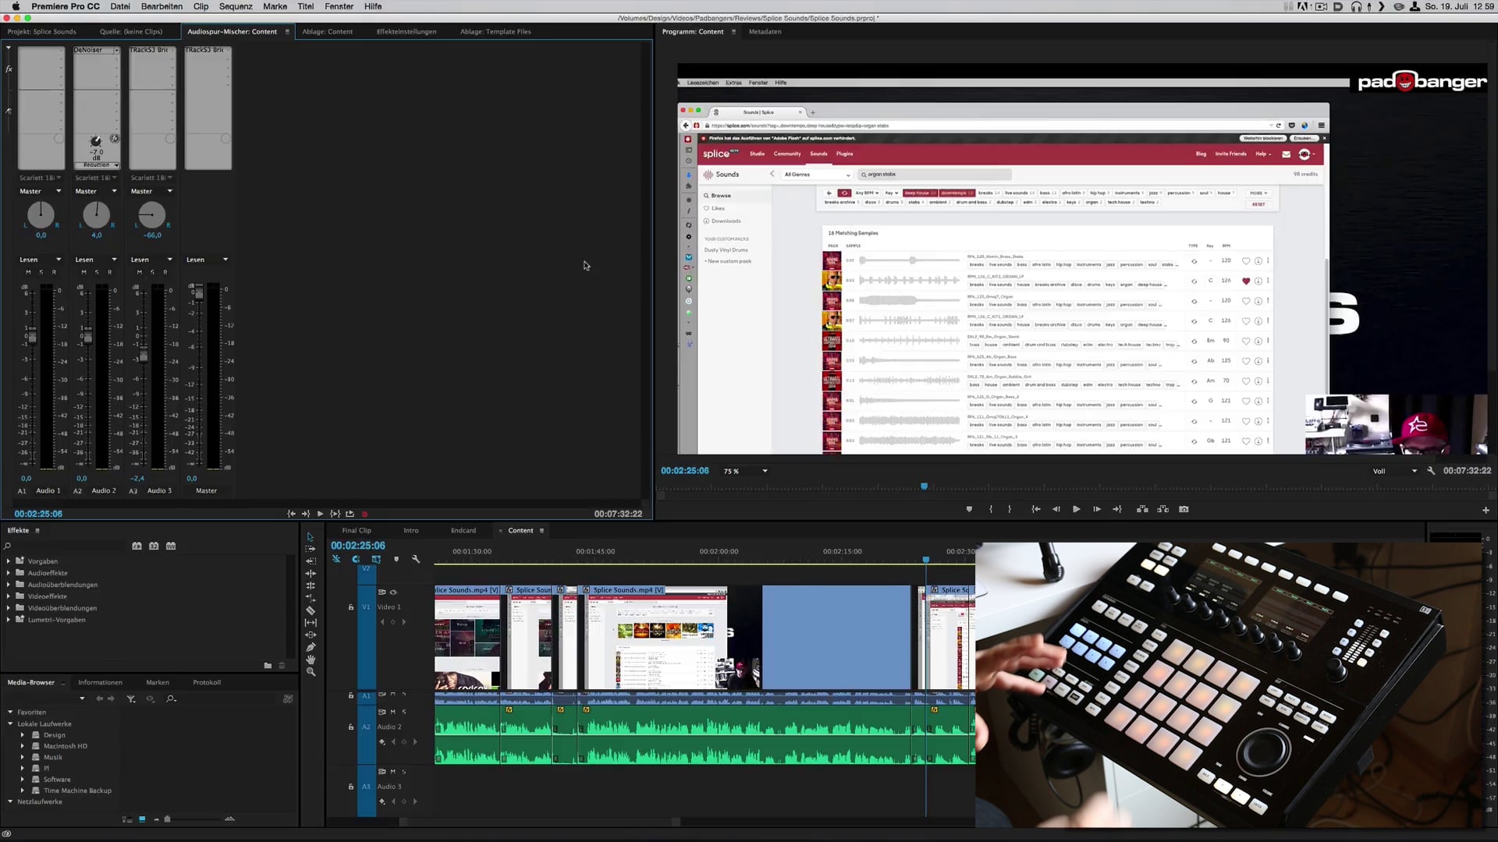
Task: Open the 75% zoom level dropdown
Action: [744, 471]
